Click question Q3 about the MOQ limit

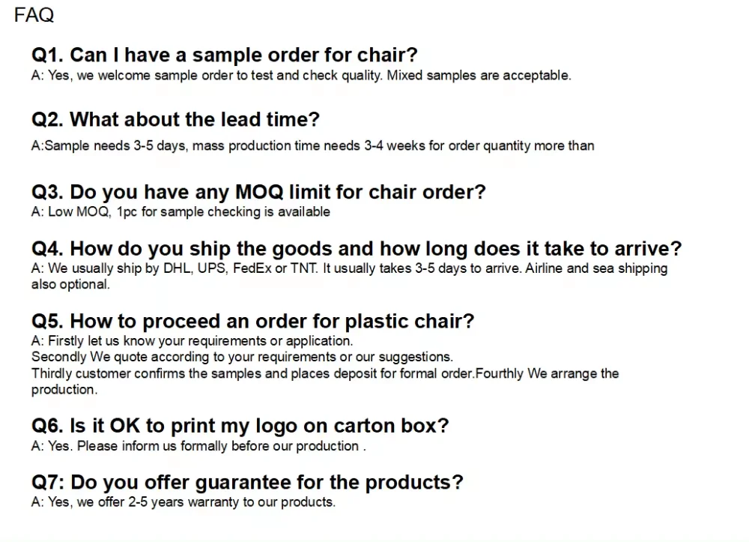pyautogui.click(x=258, y=192)
